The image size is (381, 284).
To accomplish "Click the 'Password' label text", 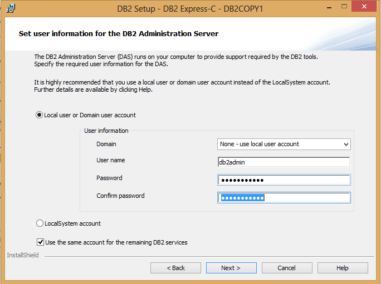I will point(109,178).
